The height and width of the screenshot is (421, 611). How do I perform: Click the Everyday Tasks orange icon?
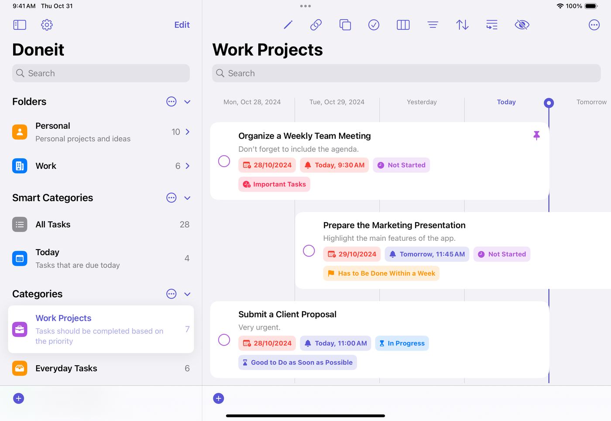tap(20, 369)
